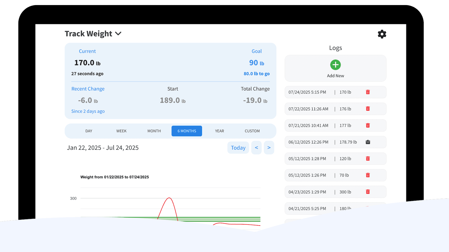Trash the 70 lb log entry

[x=368, y=175]
